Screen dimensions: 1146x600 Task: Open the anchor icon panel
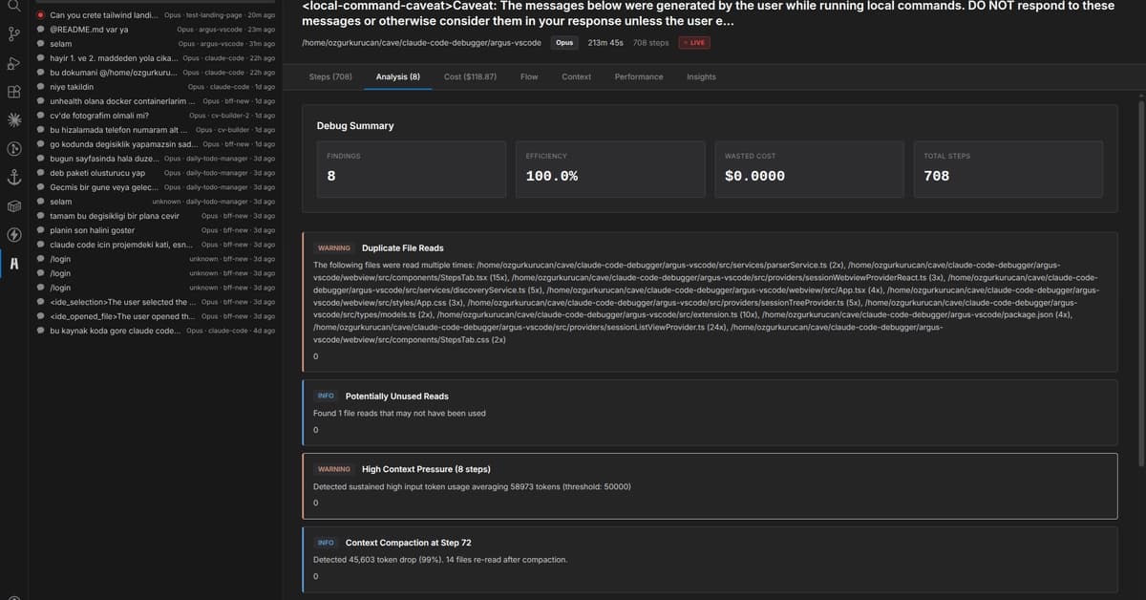point(13,178)
